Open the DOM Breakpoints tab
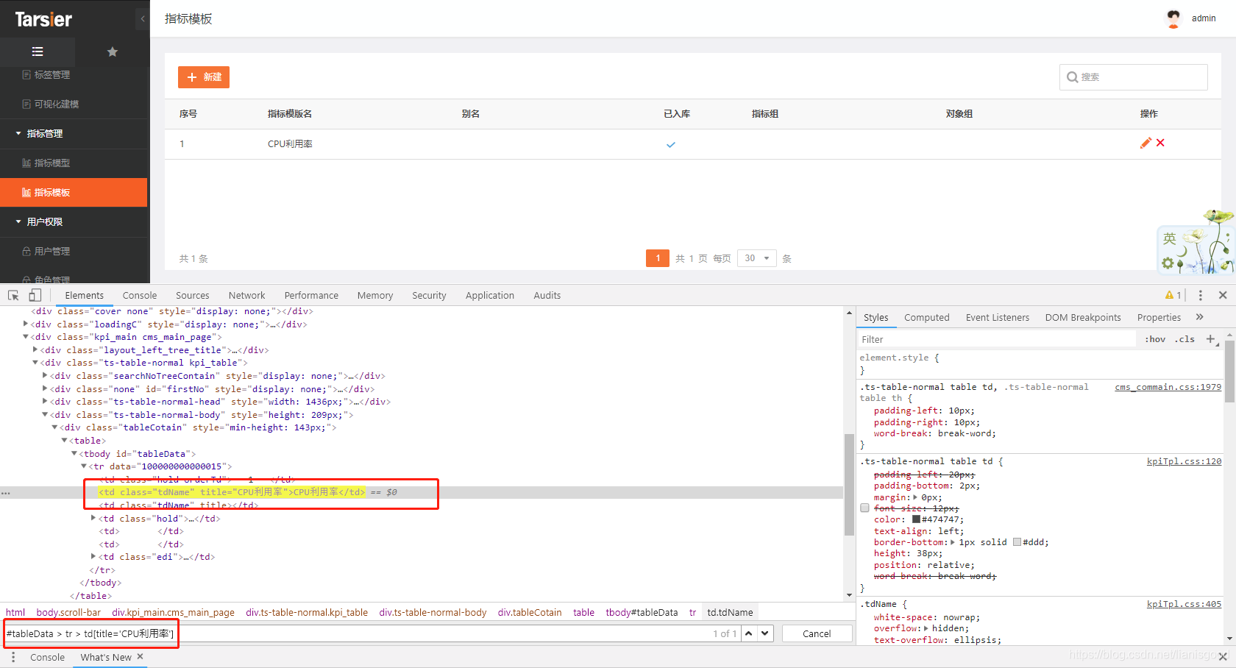This screenshot has width=1236, height=668. (1083, 317)
